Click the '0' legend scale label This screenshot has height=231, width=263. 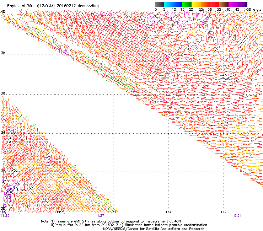[x=156, y=10]
